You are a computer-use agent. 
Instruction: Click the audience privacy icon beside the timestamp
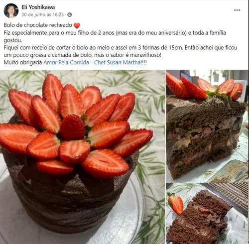tap(70, 15)
